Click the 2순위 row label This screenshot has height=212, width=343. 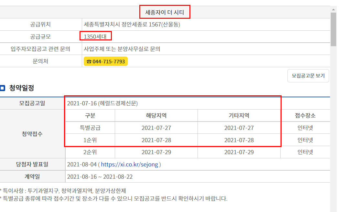point(90,152)
